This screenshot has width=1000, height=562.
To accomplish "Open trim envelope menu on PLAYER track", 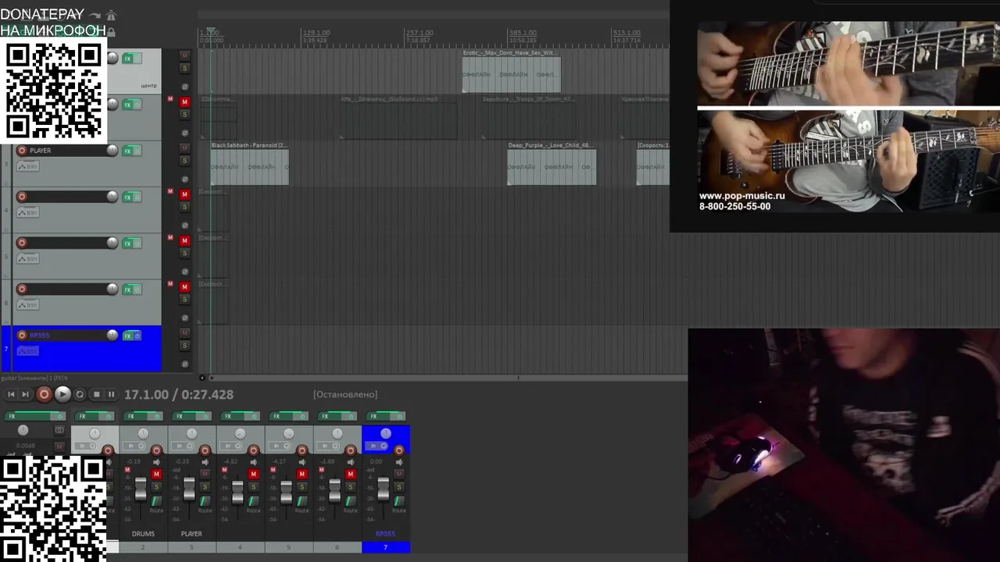I will [28, 166].
